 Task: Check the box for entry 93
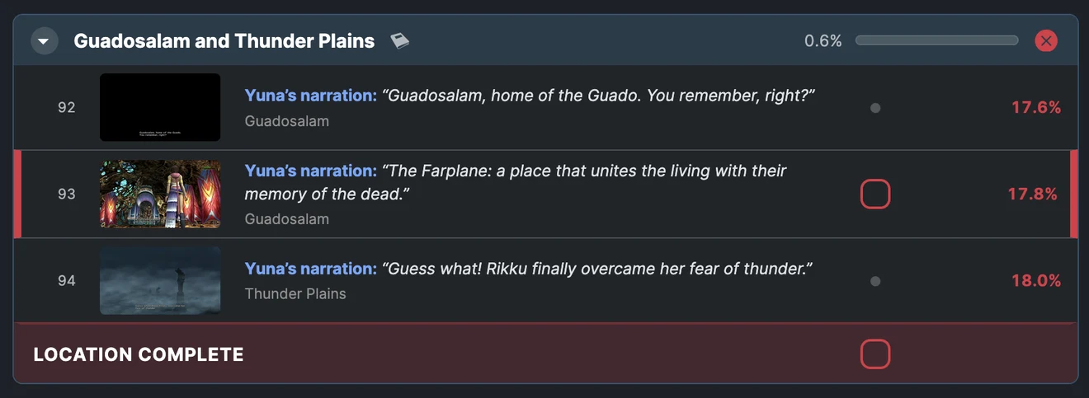[x=875, y=194]
